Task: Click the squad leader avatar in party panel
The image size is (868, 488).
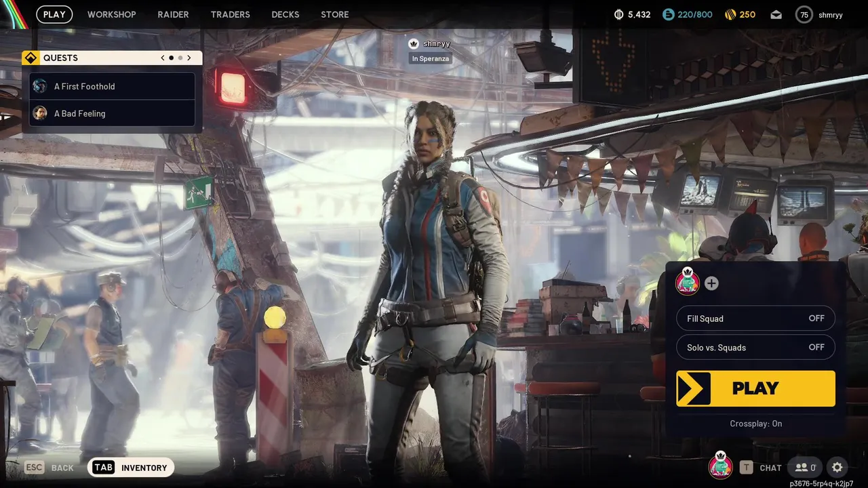Action: (x=688, y=281)
